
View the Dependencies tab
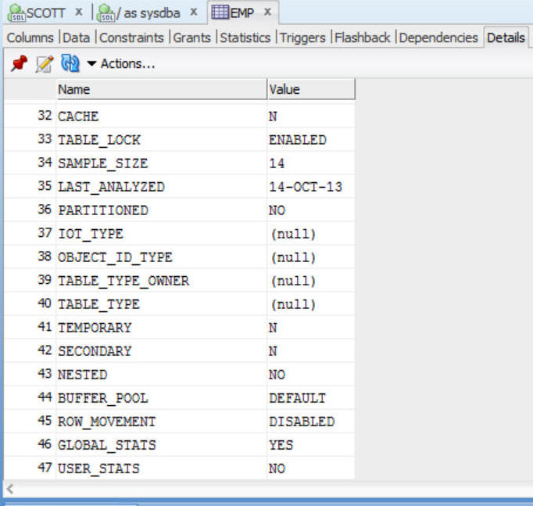(438, 38)
